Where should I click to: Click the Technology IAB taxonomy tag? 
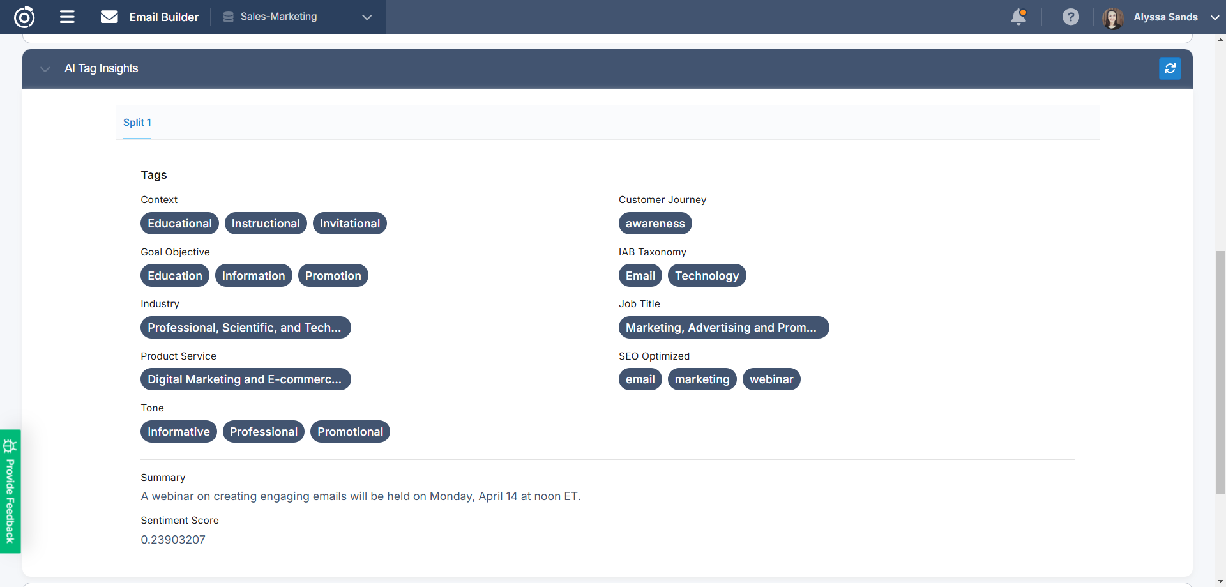coord(707,275)
